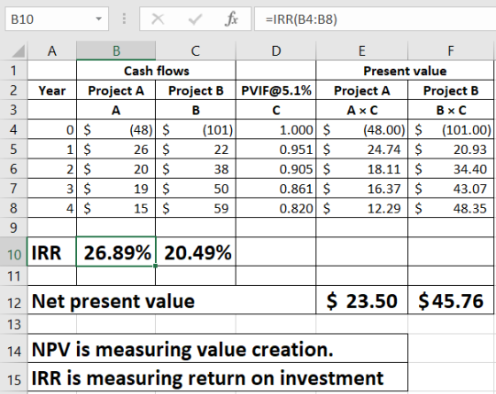496x394 pixels.
Task: Click Project A year 2 cash flow 20
Action: coord(116,168)
